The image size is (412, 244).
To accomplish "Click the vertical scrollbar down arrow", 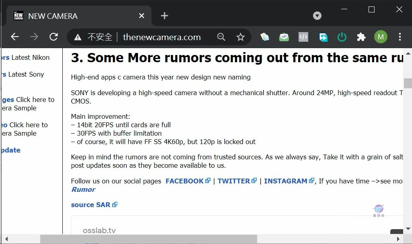I will [x=408, y=229].
